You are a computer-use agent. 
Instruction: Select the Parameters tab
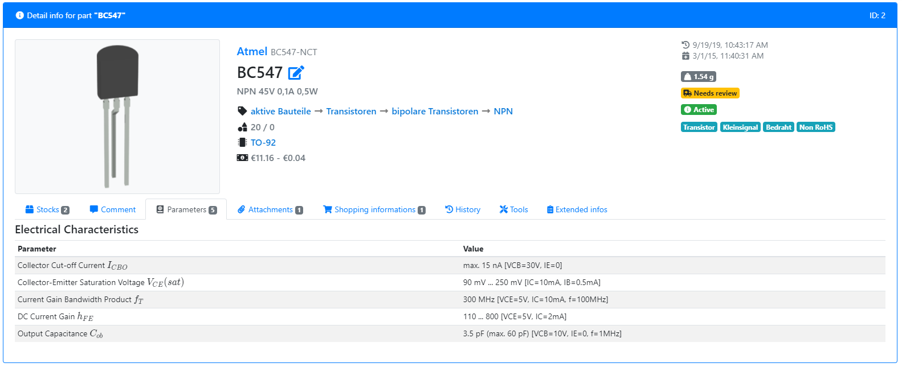[186, 209]
